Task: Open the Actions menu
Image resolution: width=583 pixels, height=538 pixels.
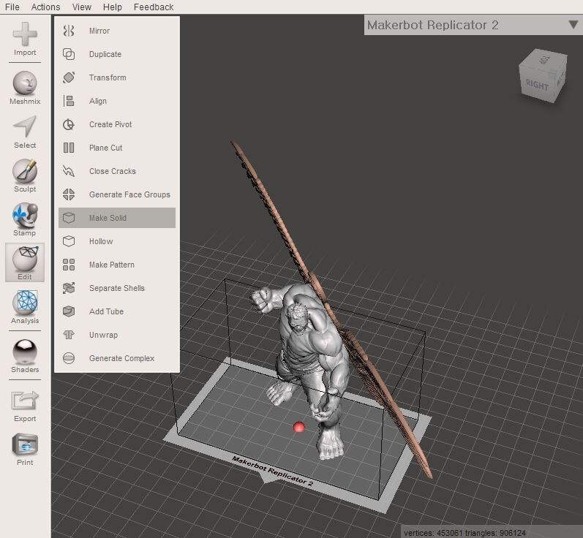Action: [46, 7]
